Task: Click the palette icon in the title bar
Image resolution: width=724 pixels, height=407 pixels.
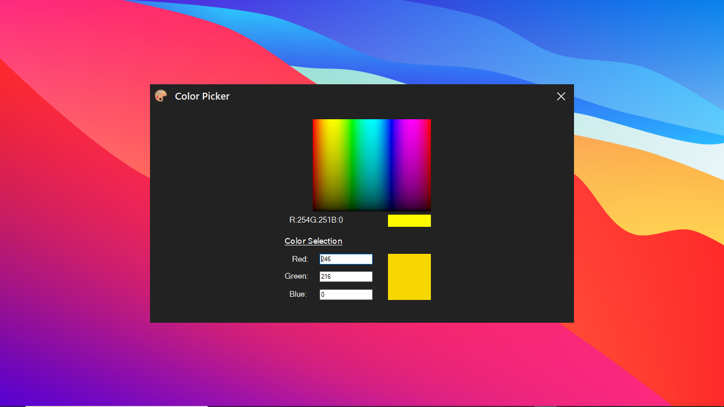Action: tap(161, 96)
